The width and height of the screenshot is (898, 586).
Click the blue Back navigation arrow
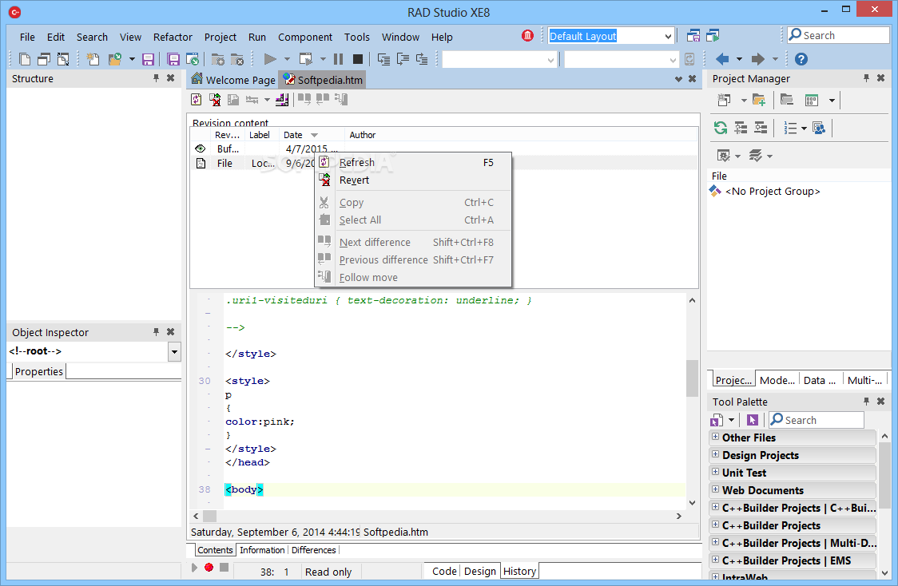723,59
